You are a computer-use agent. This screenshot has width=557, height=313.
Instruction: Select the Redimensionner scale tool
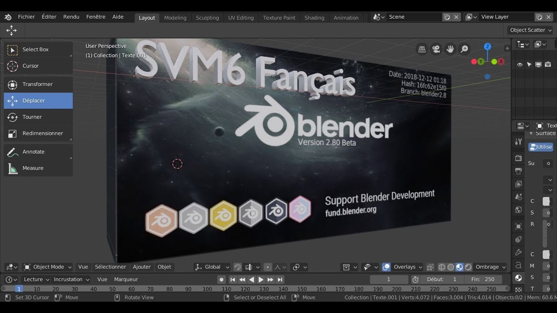coord(38,133)
